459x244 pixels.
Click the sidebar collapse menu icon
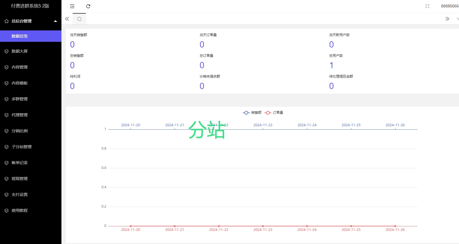(x=72, y=6)
